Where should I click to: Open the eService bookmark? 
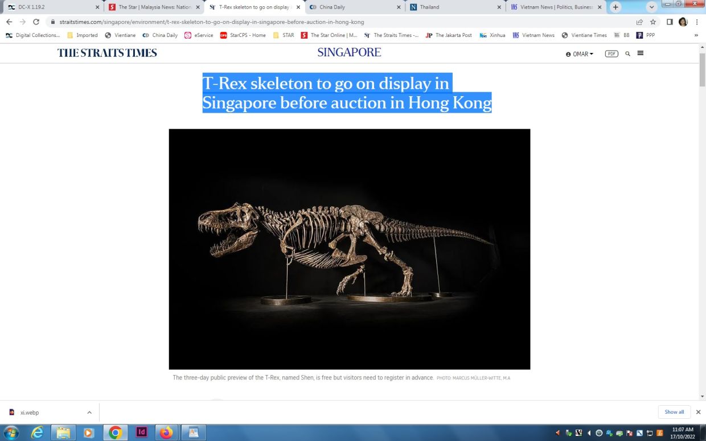point(199,35)
